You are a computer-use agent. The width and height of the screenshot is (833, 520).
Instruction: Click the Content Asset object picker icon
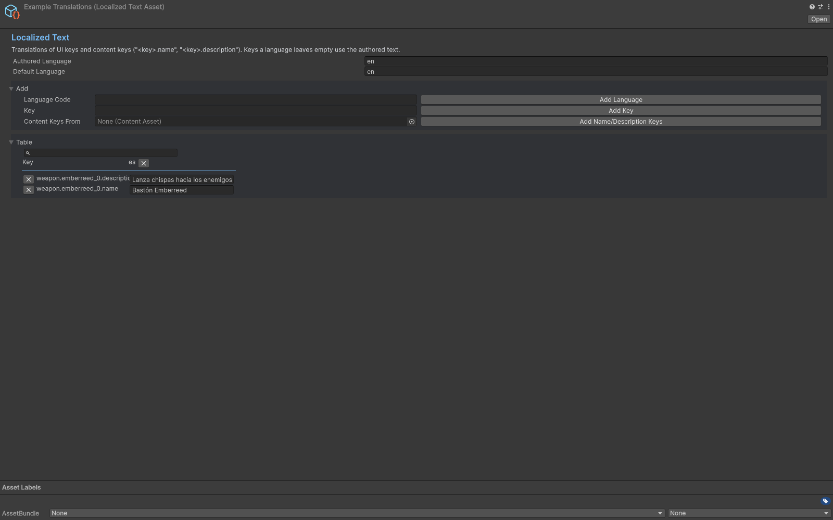pyautogui.click(x=412, y=122)
